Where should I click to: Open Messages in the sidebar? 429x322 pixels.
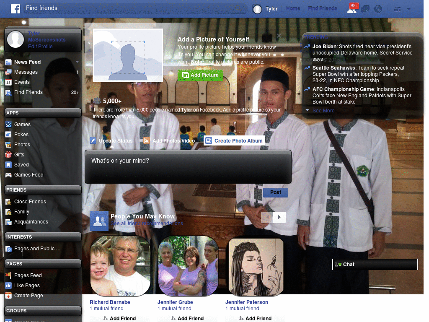pos(26,72)
